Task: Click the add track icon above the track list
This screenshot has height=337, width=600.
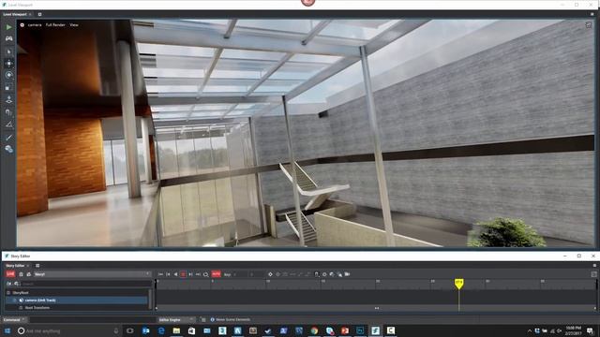Action: click(x=9, y=284)
